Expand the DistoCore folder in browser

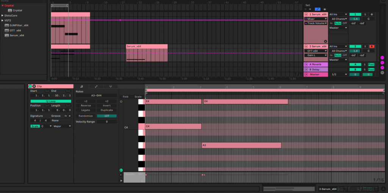[x=2, y=15]
